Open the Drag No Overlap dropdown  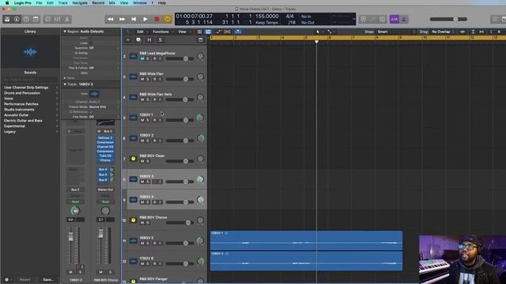click(443, 32)
